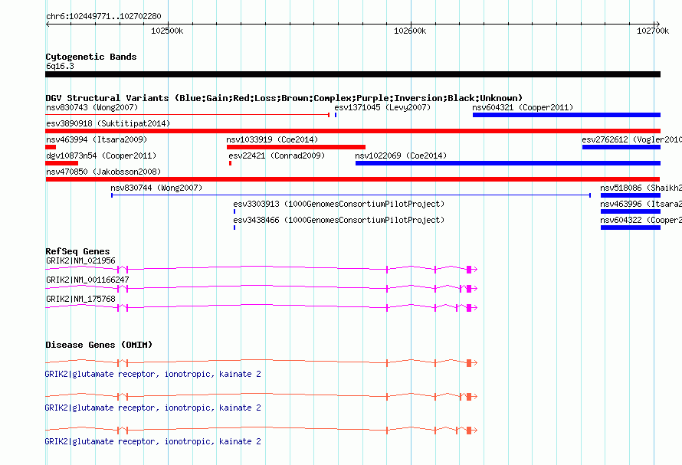Open variant nsv604322 (Cooper) label
This screenshot has height=465, width=682.
[641, 220]
